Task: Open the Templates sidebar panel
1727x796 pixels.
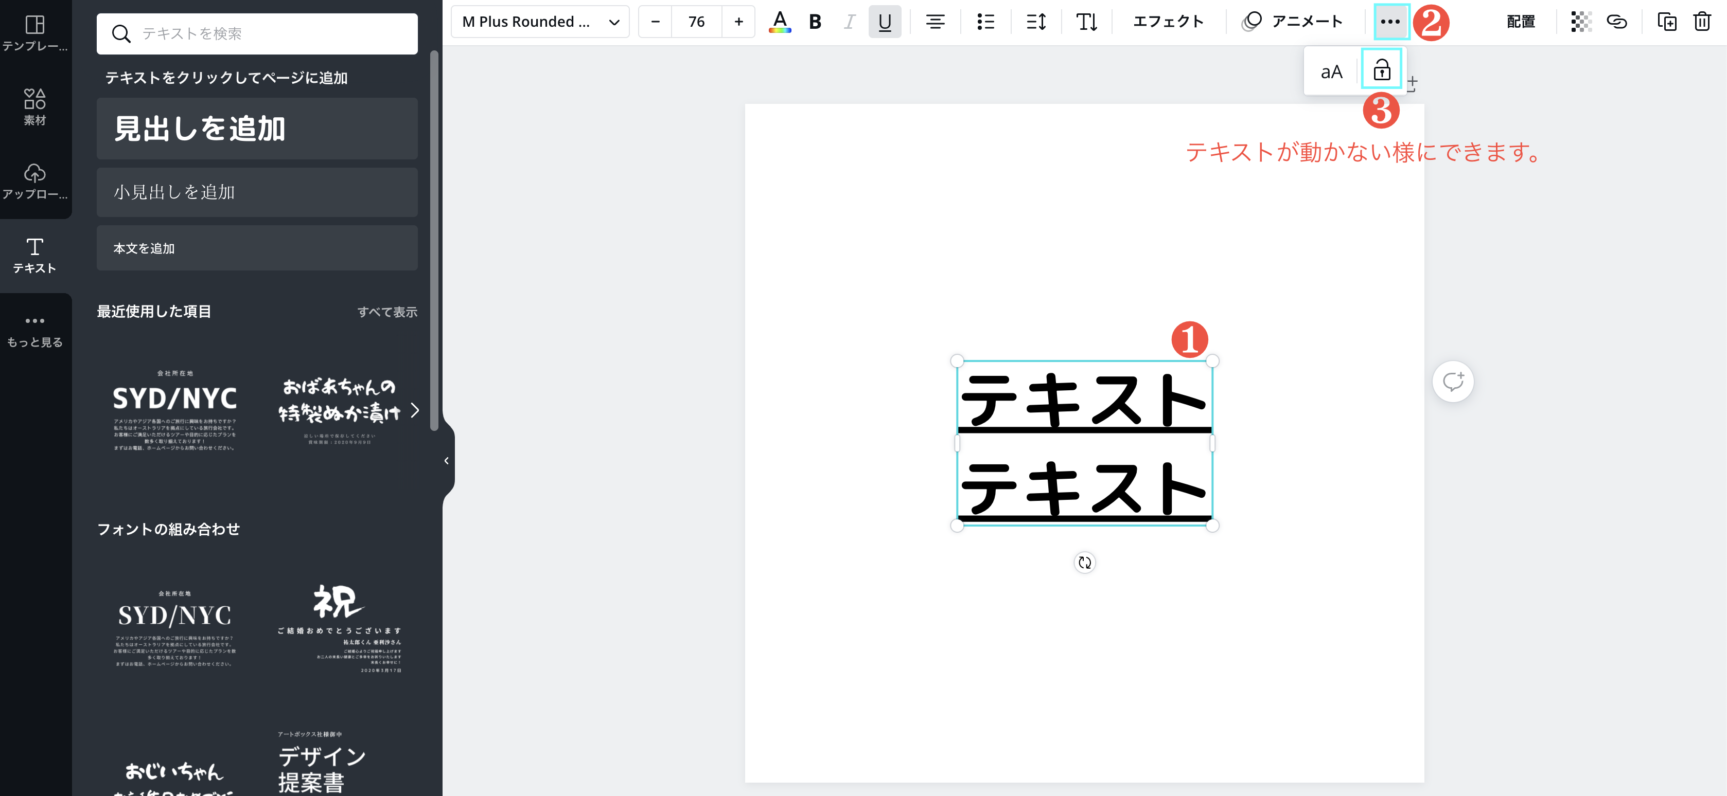Action: [x=35, y=33]
